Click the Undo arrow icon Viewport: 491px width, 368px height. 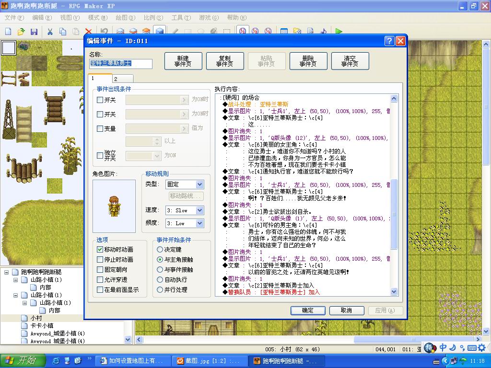tap(104, 31)
